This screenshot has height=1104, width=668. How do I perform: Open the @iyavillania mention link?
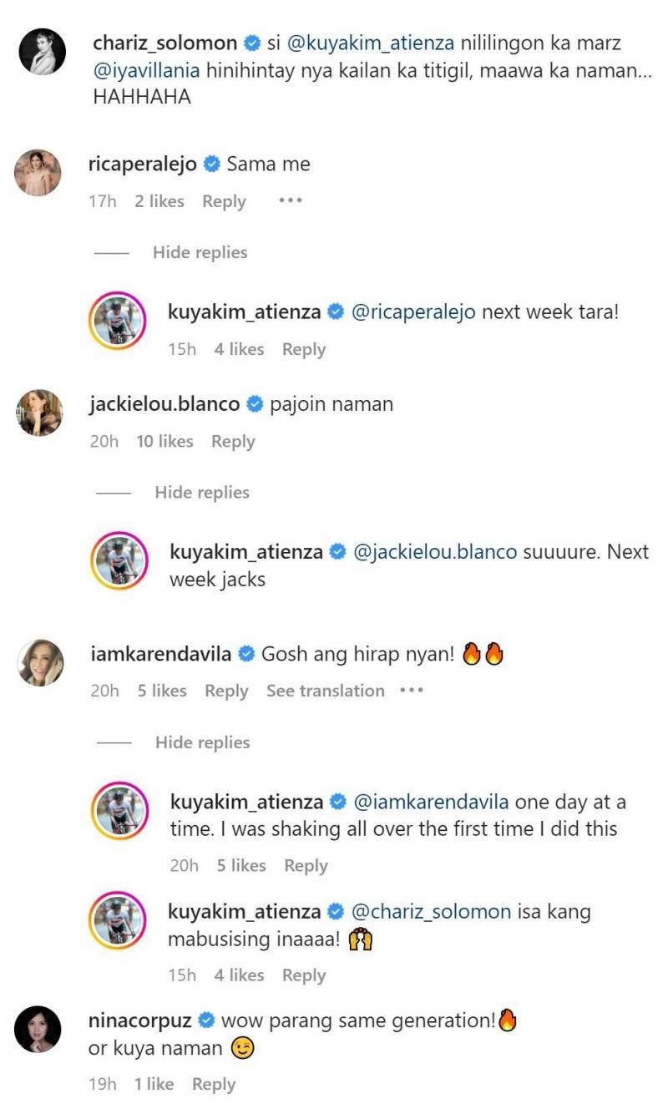(147, 70)
